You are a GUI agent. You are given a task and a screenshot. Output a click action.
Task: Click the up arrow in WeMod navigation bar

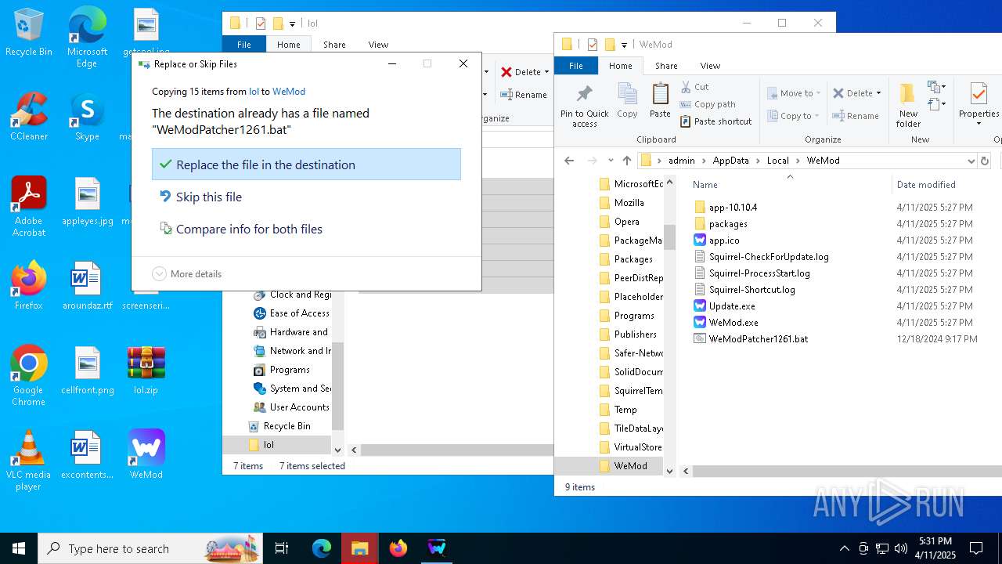click(626, 161)
